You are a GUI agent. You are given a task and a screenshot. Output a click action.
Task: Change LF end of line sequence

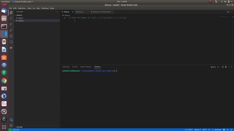209,130
